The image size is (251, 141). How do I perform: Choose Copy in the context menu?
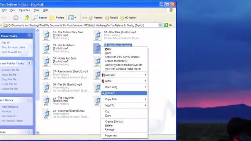[x=124, y=116]
